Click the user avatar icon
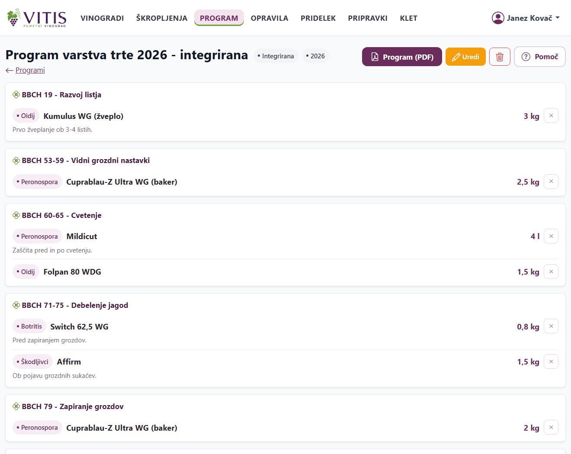Screen dimensions: 571x454 click(x=498, y=18)
